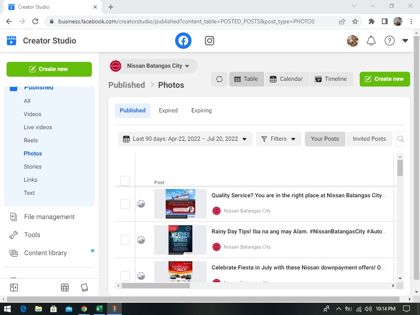Open the profile avatar in the Creator Studio header
The image size is (420, 315).
click(x=352, y=41)
